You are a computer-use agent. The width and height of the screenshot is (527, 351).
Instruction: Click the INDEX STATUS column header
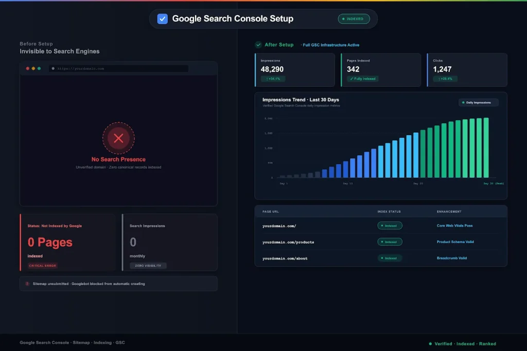[389, 212]
